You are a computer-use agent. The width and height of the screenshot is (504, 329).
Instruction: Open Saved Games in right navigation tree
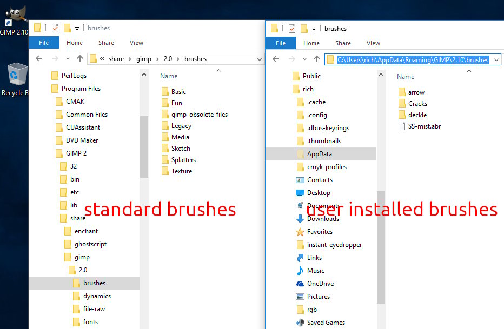coord(320,323)
